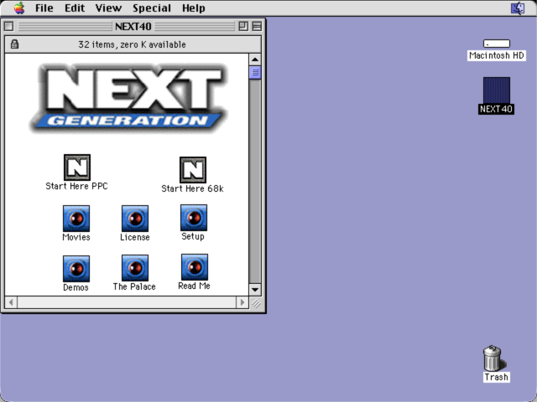This screenshot has height=402, width=537.
Task: Click the 'The Palace' label text
Action: click(x=134, y=286)
